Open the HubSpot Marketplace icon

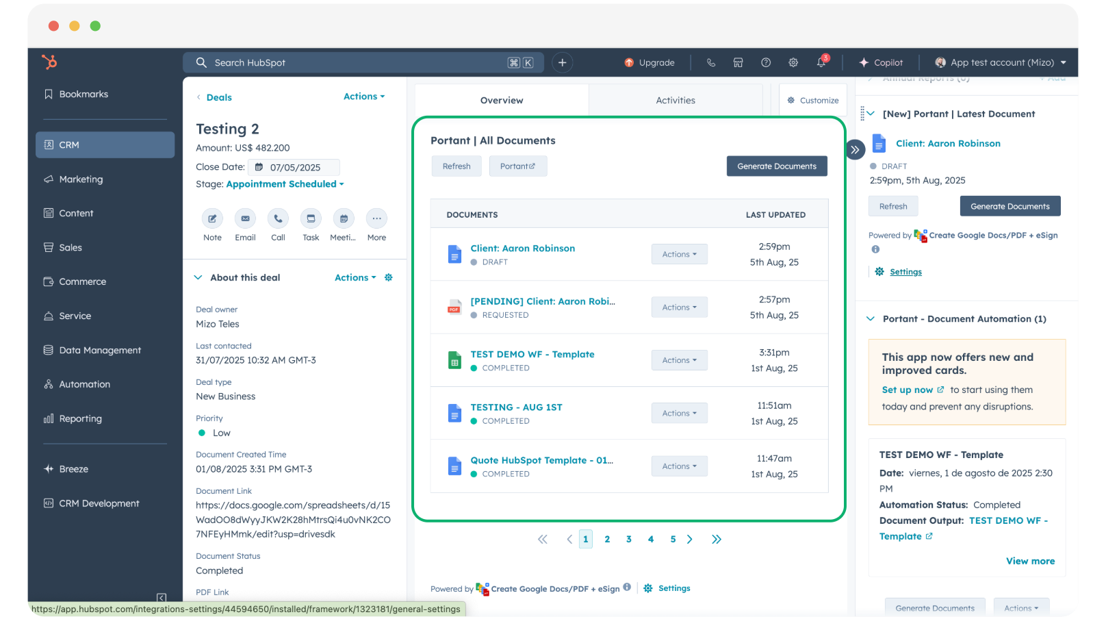(738, 62)
